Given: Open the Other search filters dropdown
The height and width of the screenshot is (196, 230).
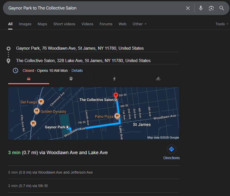Looking at the screenshot, I should (x=139, y=24).
